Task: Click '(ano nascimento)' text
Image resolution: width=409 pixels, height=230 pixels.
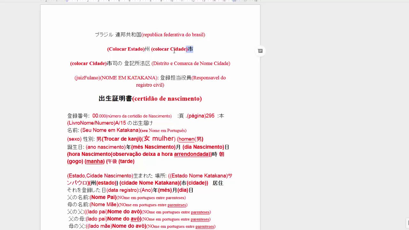Action: 106,147
